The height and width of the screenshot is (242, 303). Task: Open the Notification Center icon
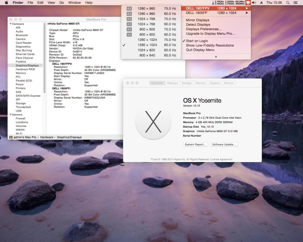pyautogui.click(x=295, y=3)
